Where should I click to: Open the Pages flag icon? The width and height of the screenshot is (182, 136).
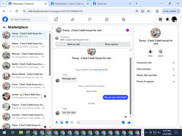pos(90,19)
